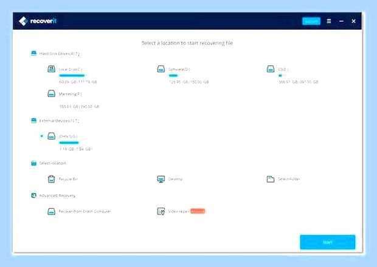Click the Recover from Crash Computer label

(85, 211)
